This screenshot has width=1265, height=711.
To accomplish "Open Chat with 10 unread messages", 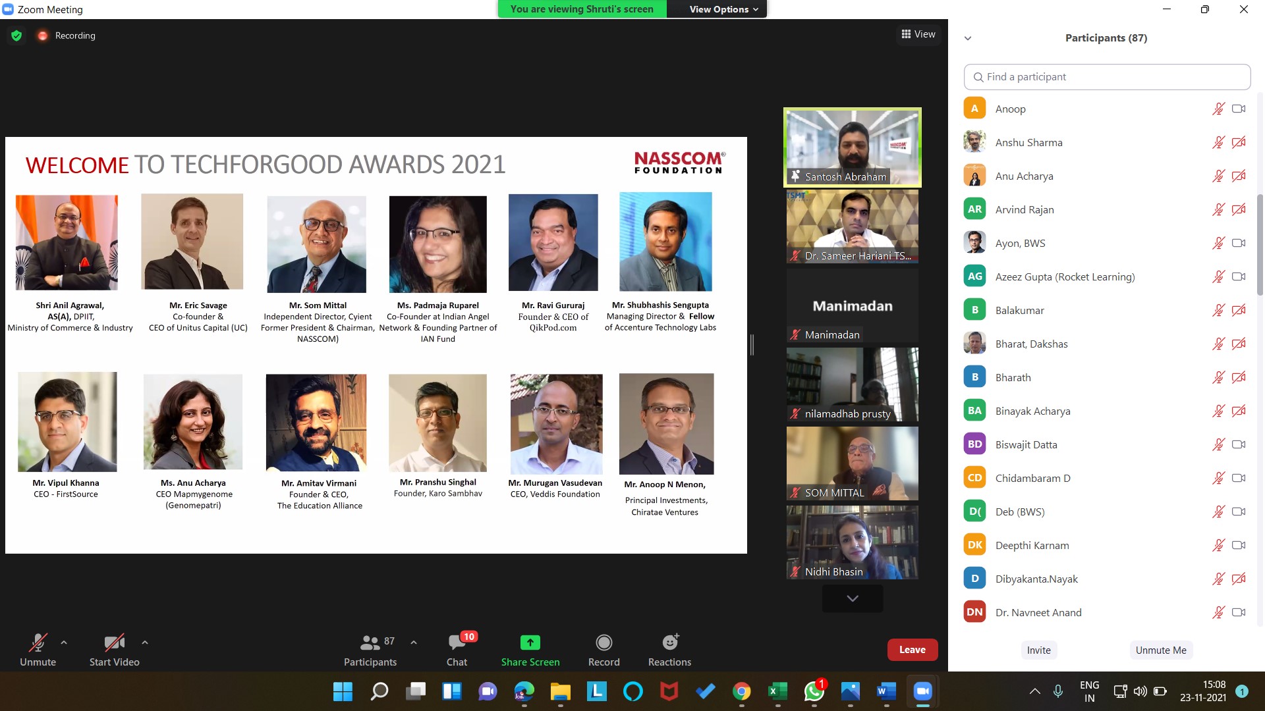I will tap(457, 650).
